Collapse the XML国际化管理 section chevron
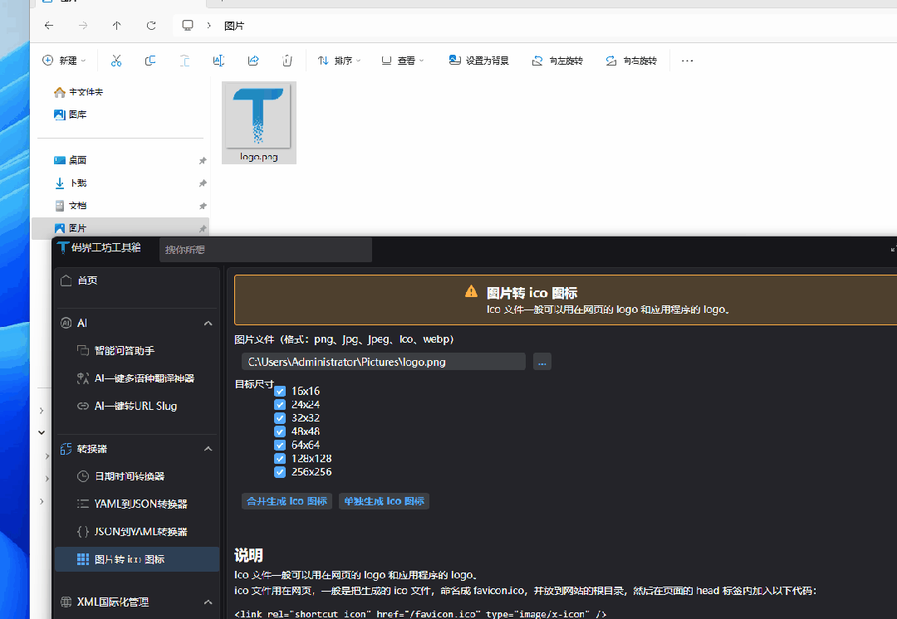Image resolution: width=897 pixels, height=619 pixels. click(208, 602)
